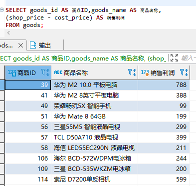Click the SELECT keyword in editor

[16, 10]
